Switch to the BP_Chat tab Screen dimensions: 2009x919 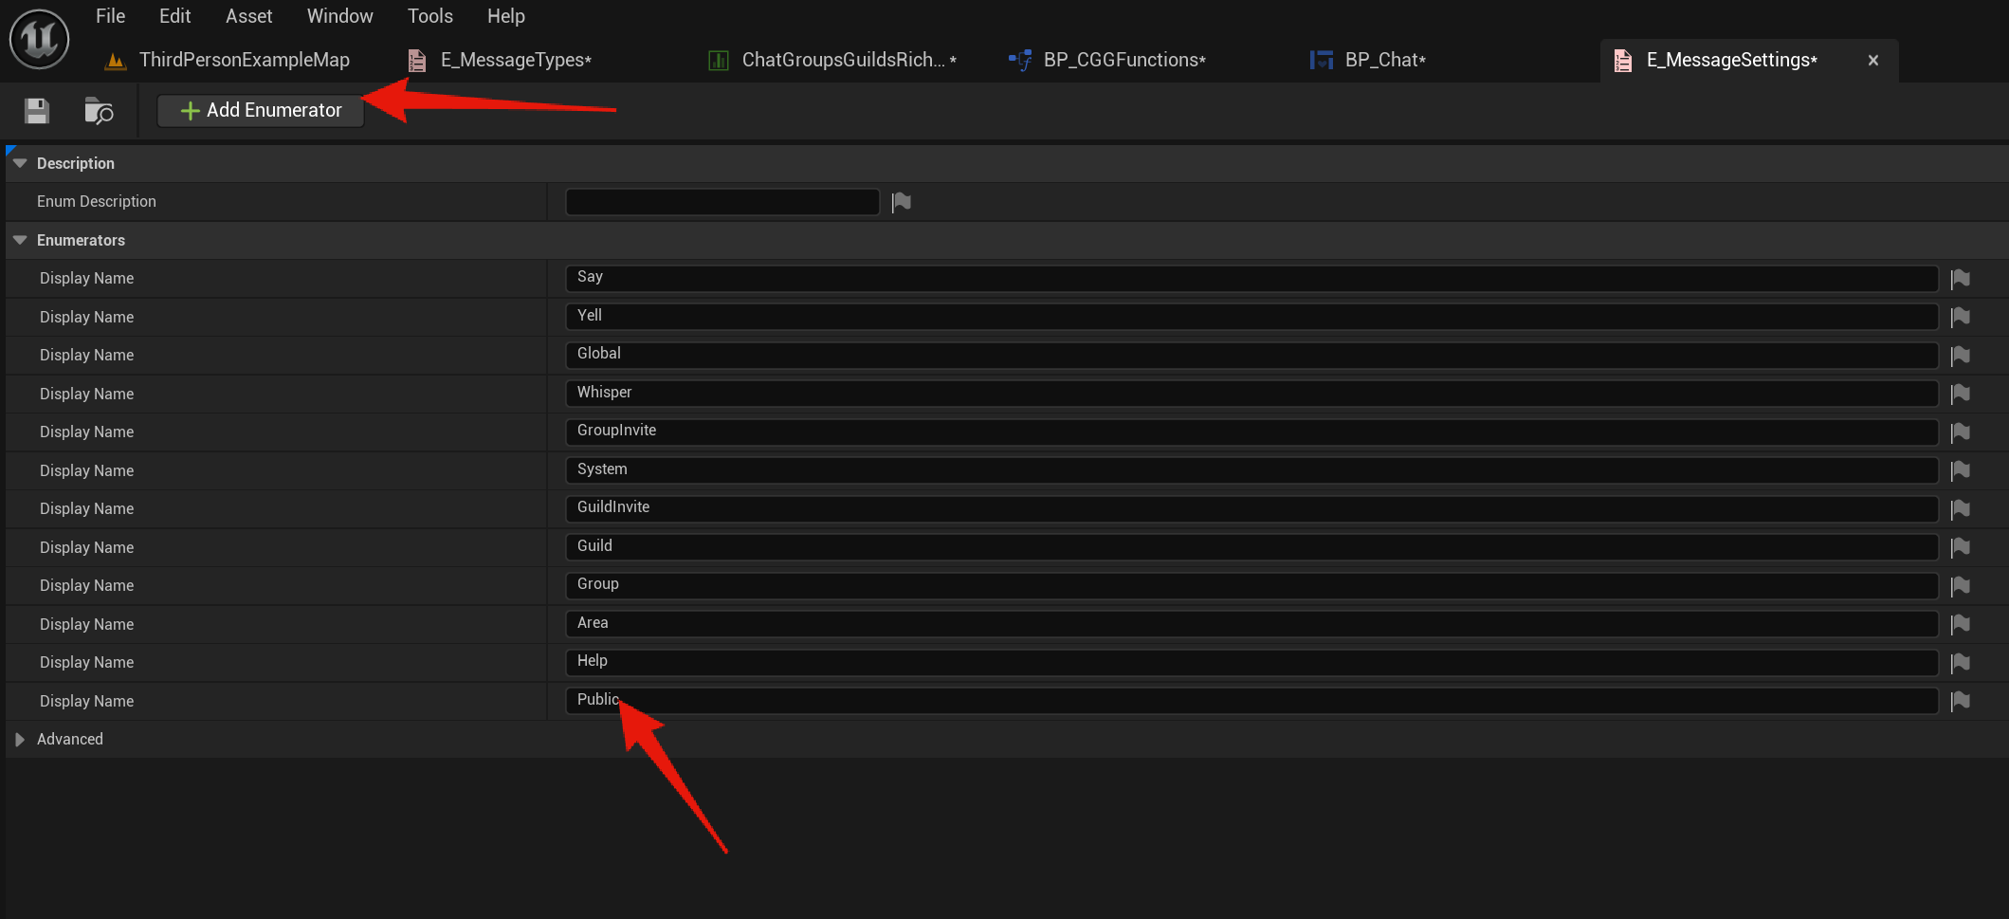click(1367, 60)
